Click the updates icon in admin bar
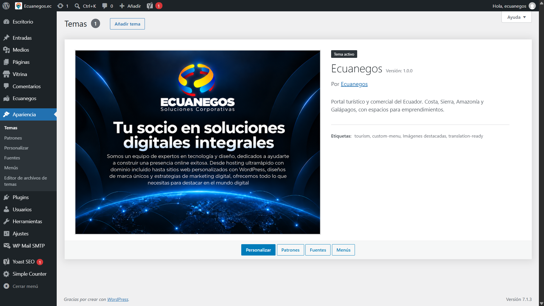This screenshot has width=544, height=306. (x=60, y=6)
